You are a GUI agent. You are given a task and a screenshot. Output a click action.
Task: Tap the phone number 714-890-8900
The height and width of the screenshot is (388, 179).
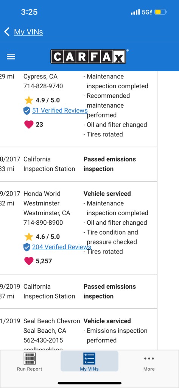coord(43,222)
